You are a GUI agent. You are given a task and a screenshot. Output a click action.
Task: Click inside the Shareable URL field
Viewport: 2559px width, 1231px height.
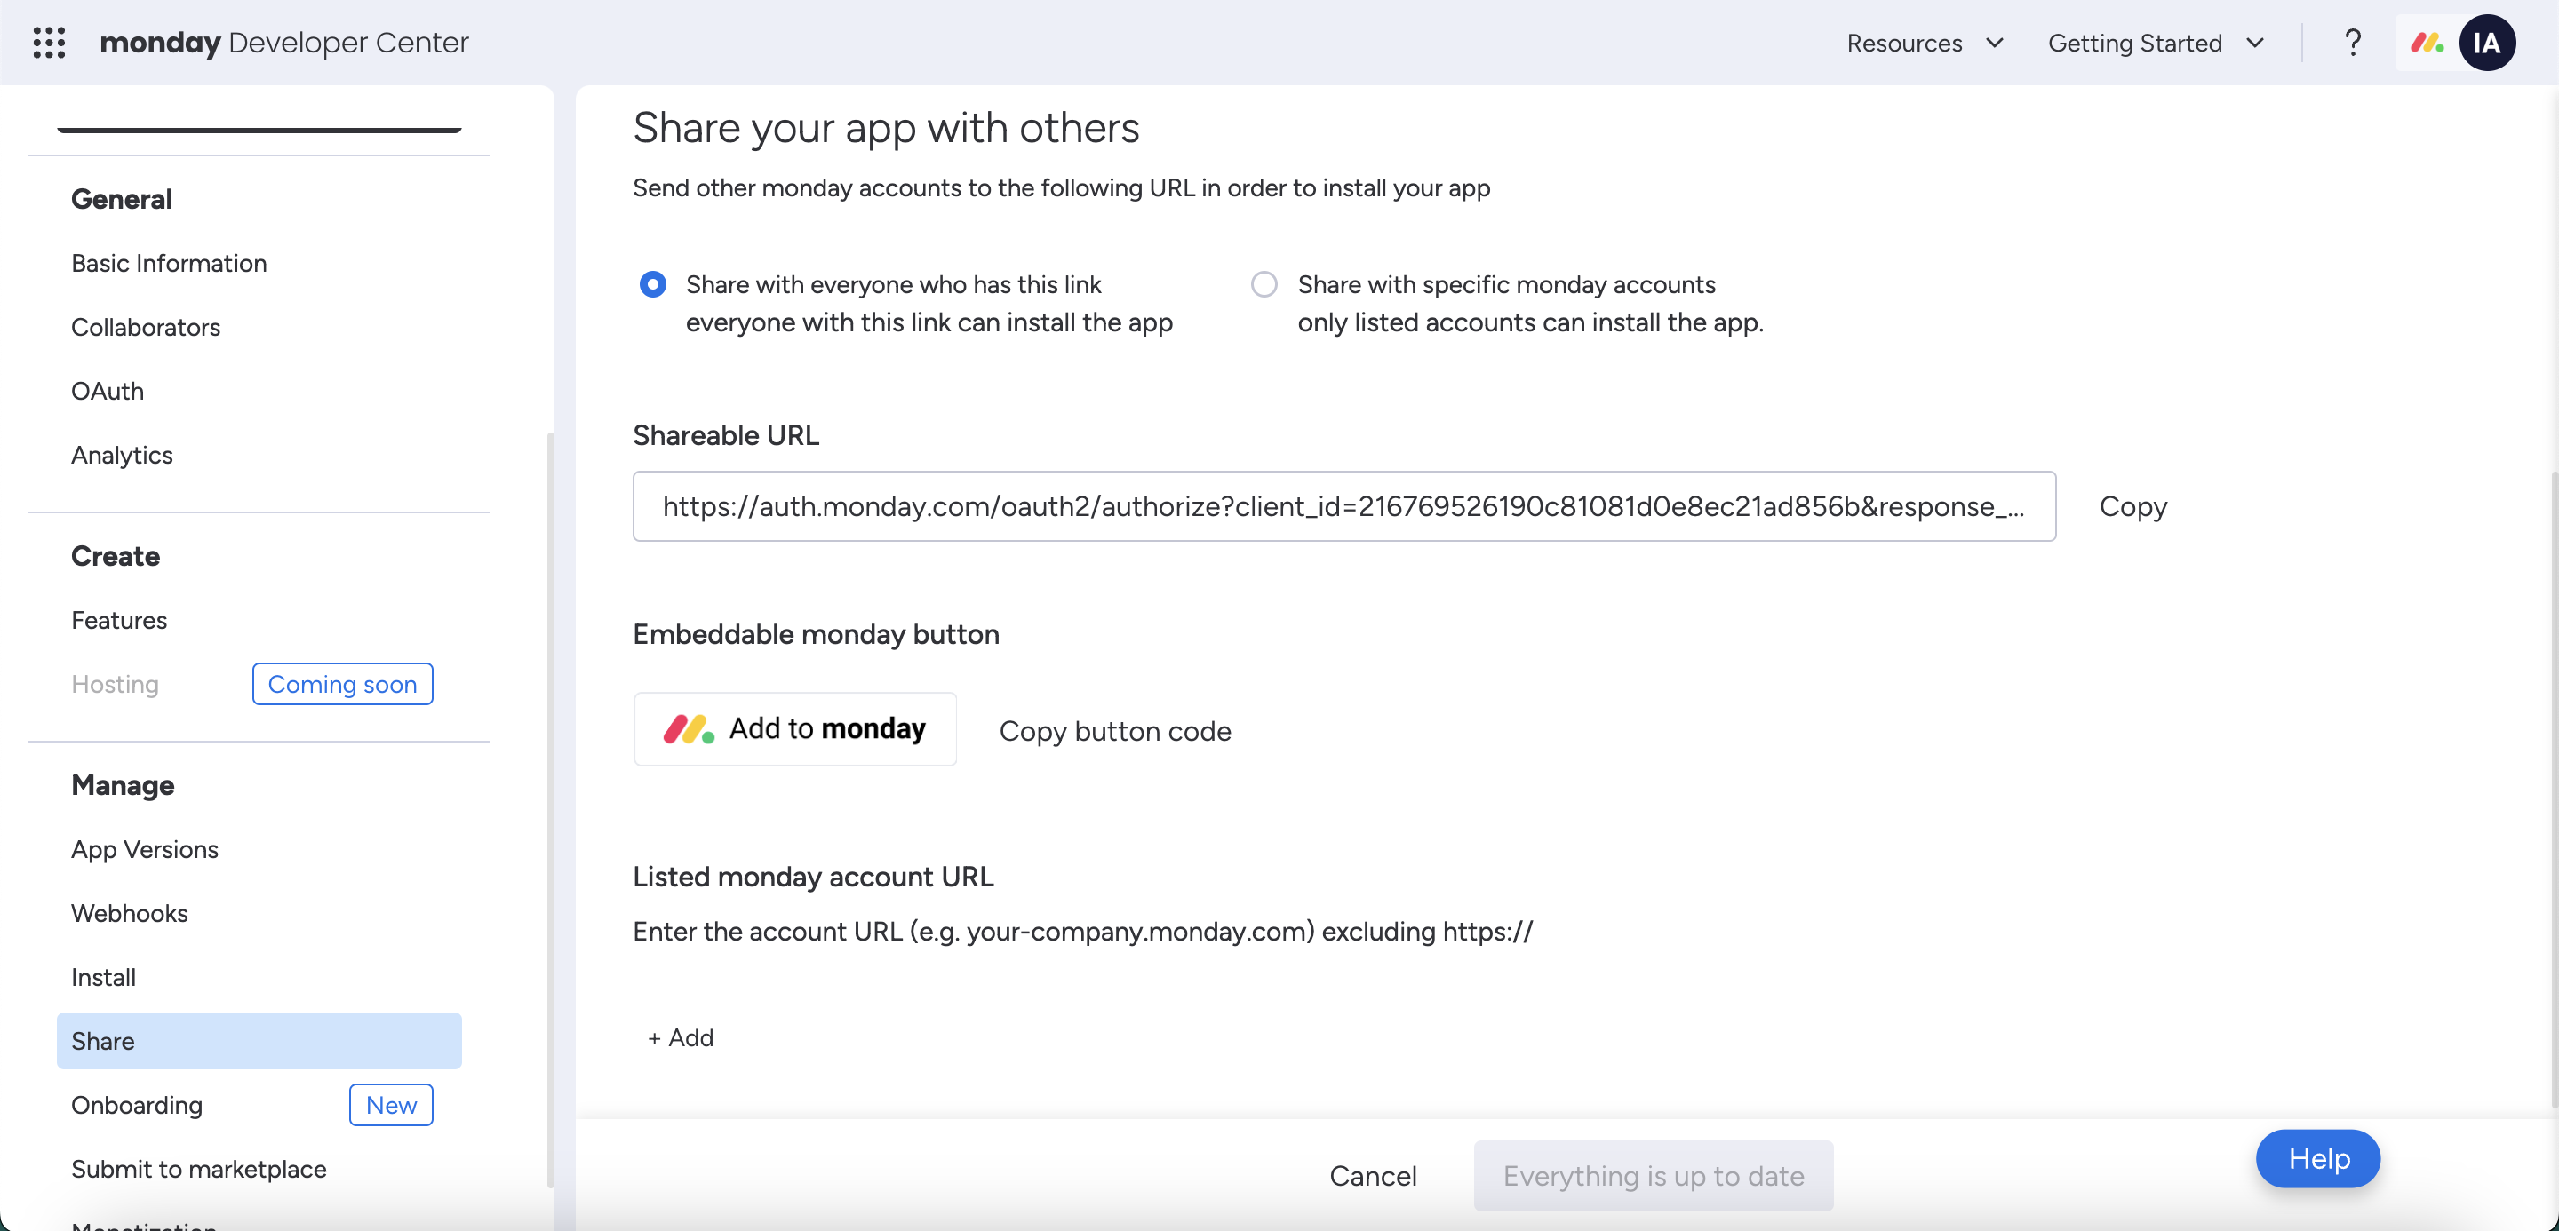tap(1343, 506)
